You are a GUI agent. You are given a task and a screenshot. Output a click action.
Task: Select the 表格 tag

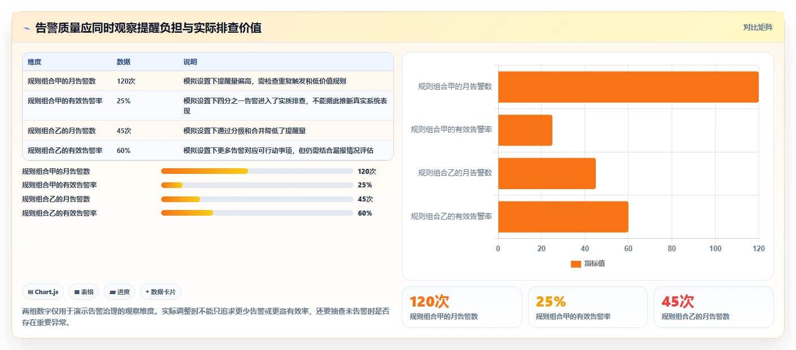click(x=84, y=292)
